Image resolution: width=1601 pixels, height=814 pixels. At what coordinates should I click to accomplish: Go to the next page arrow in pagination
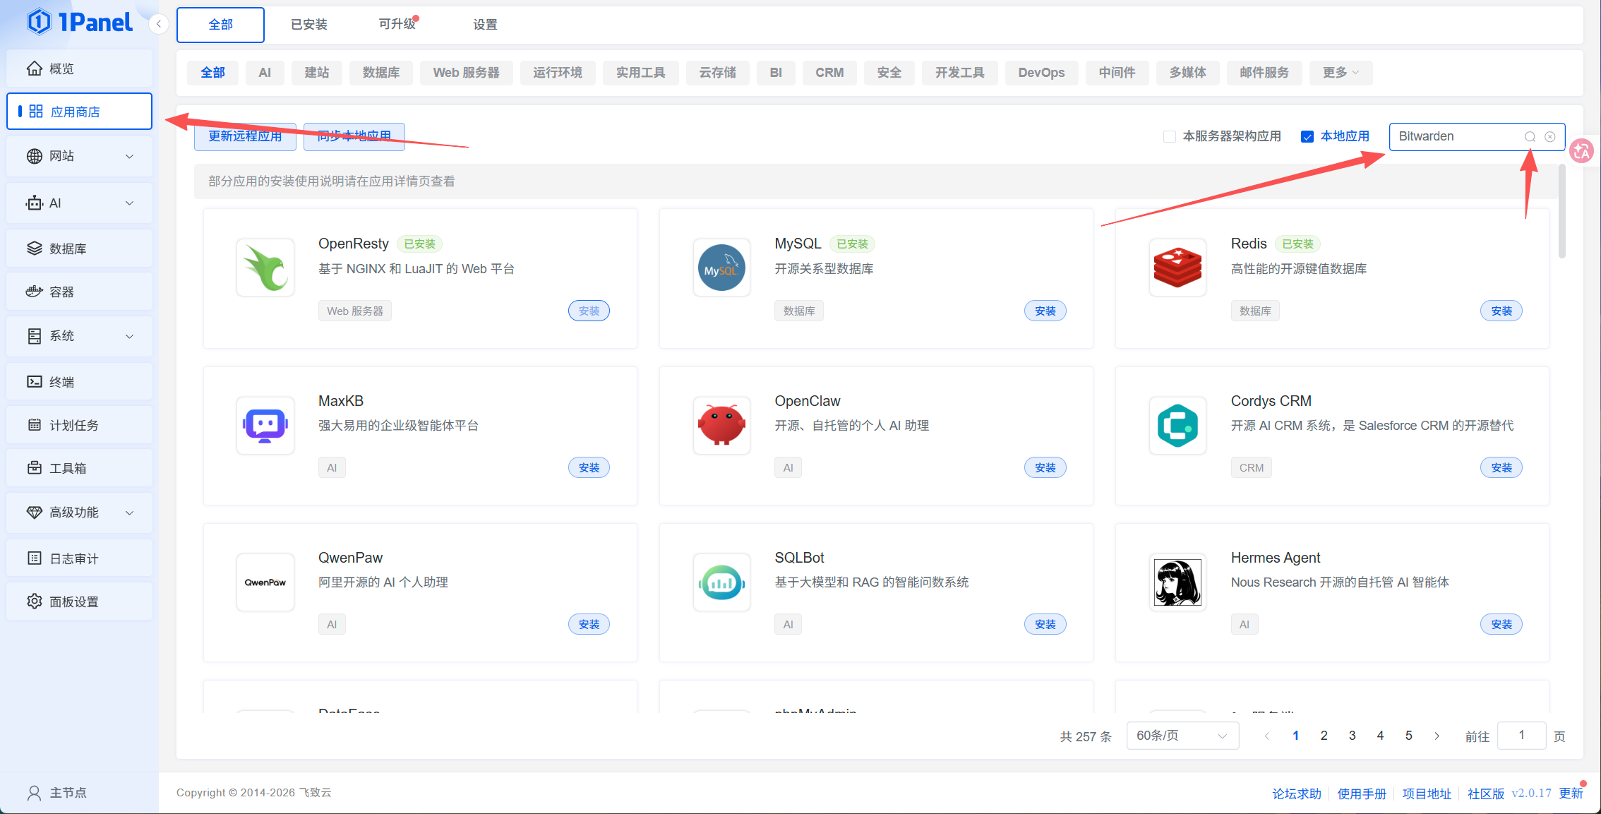click(1437, 736)
